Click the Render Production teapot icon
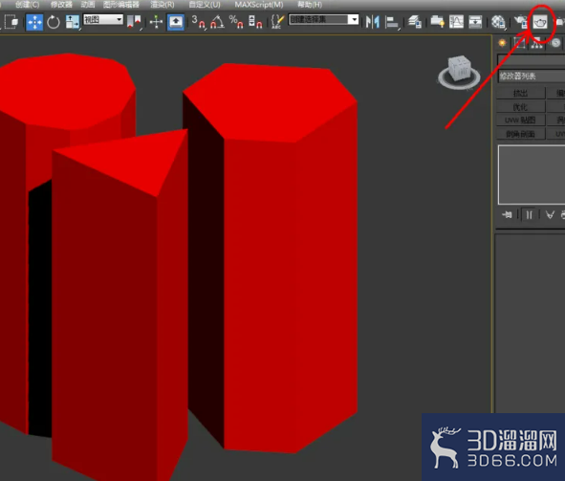 coord(540,22)
